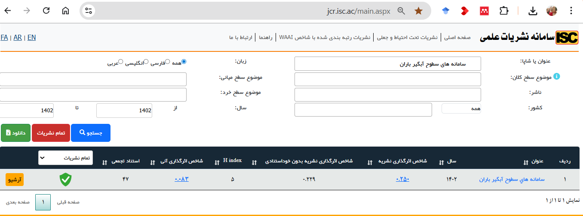Open the کشور country dropdown
Viewport: 583px width, 216px height.
pos(461,109)
